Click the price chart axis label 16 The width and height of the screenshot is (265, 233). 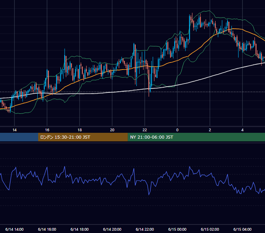pyautogui.click(x=47, y=130)
